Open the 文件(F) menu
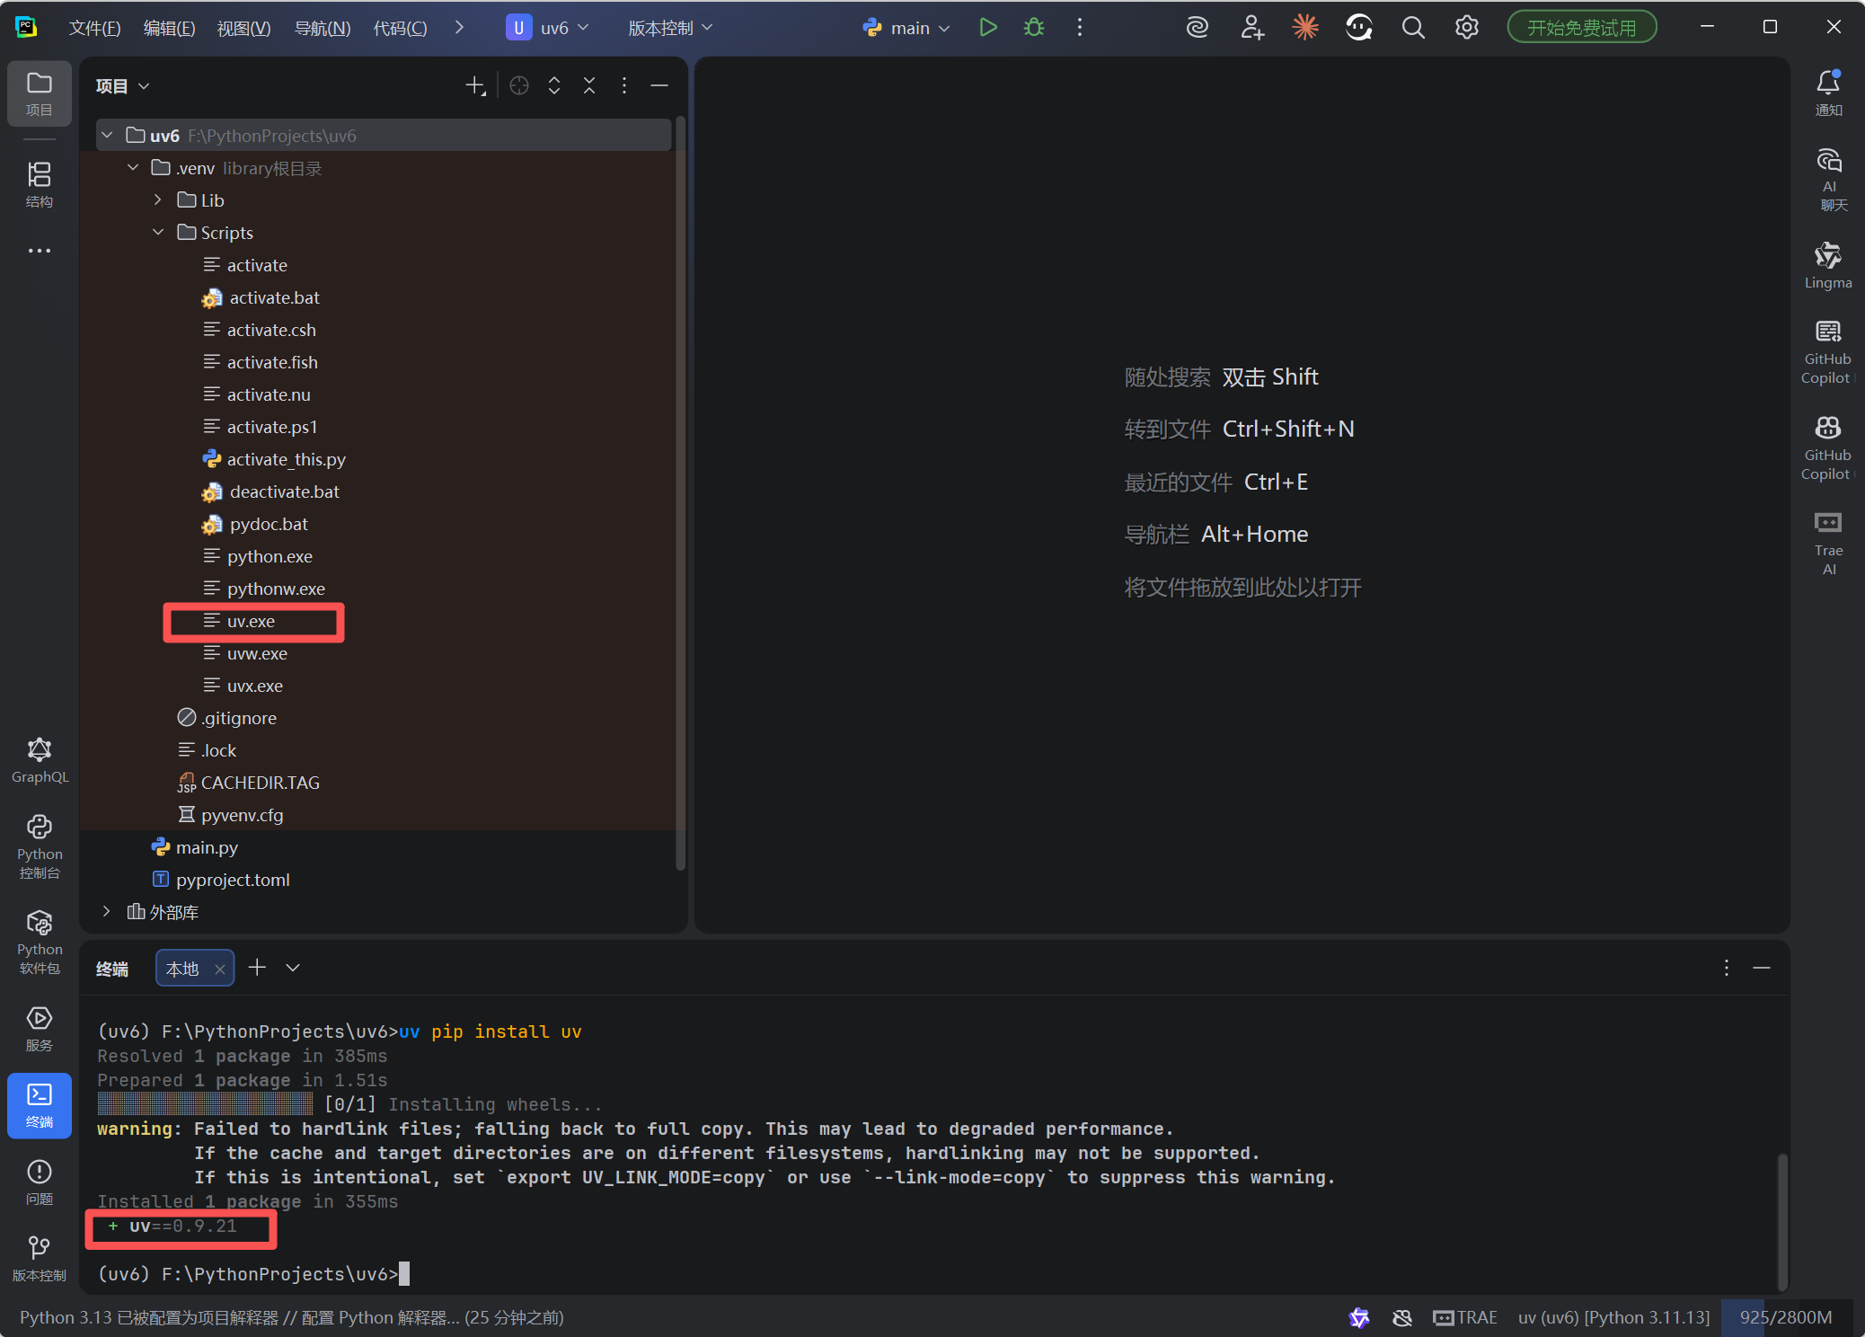Image resolution: width=1865 pixels, height=1337 pixels. click(94, 28)
